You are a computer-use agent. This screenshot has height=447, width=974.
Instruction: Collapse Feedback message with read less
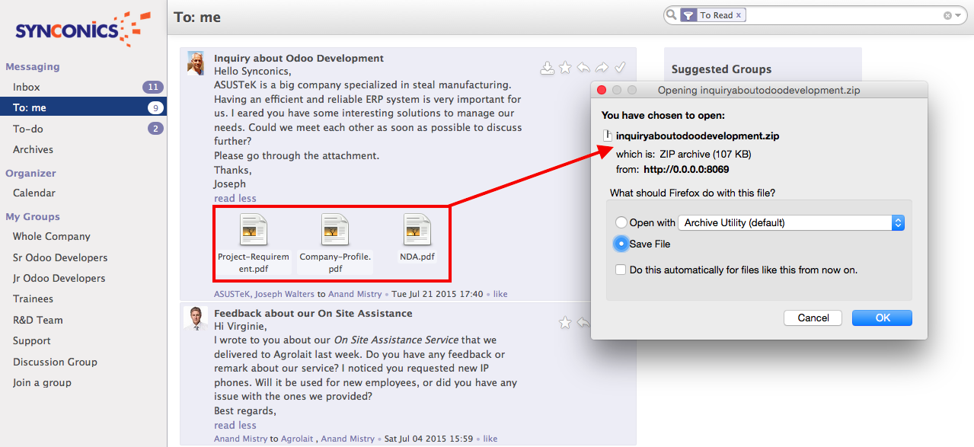pos(235,425)
